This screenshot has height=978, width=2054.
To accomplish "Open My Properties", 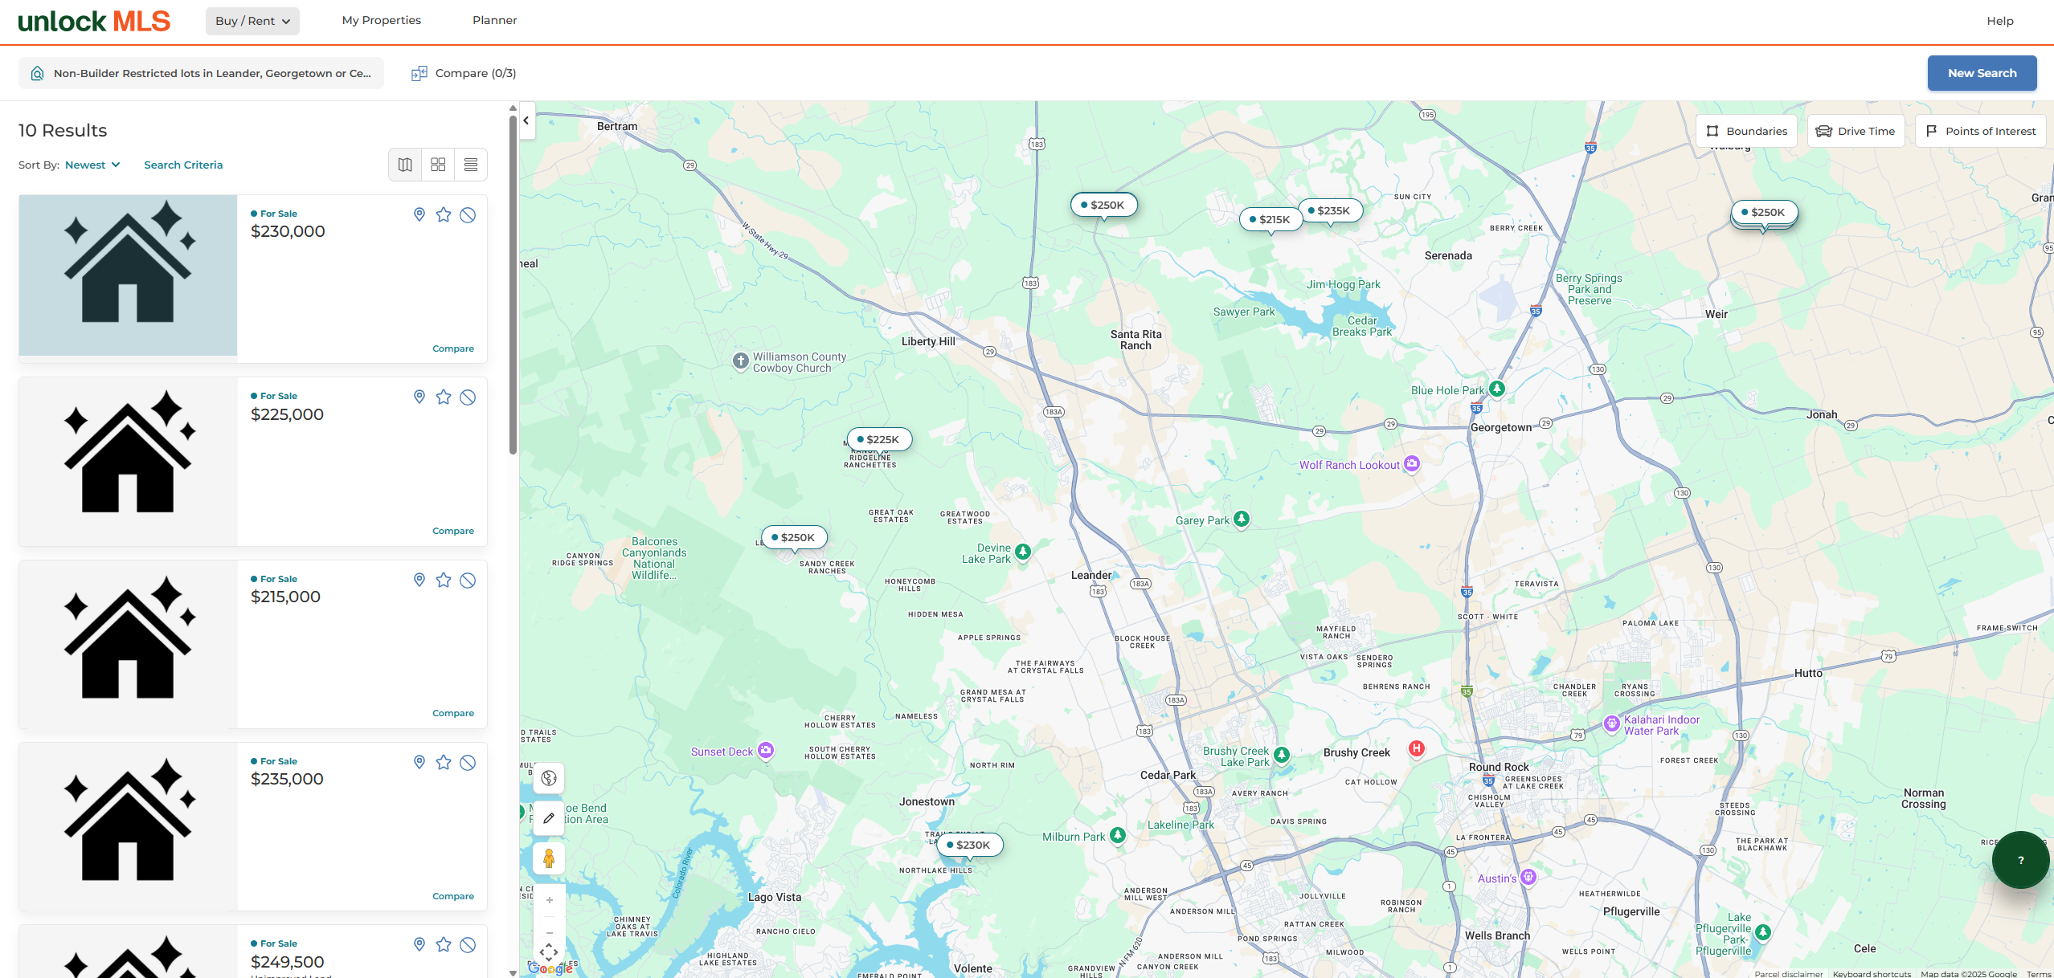I will pos(382,20).
